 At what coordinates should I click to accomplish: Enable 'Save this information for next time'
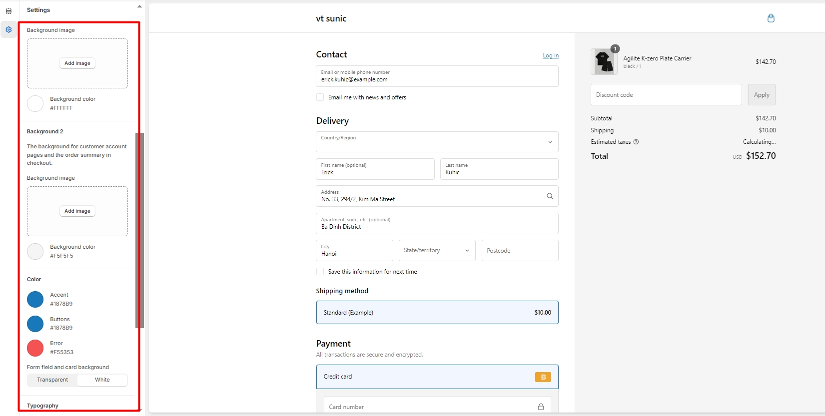320,272
